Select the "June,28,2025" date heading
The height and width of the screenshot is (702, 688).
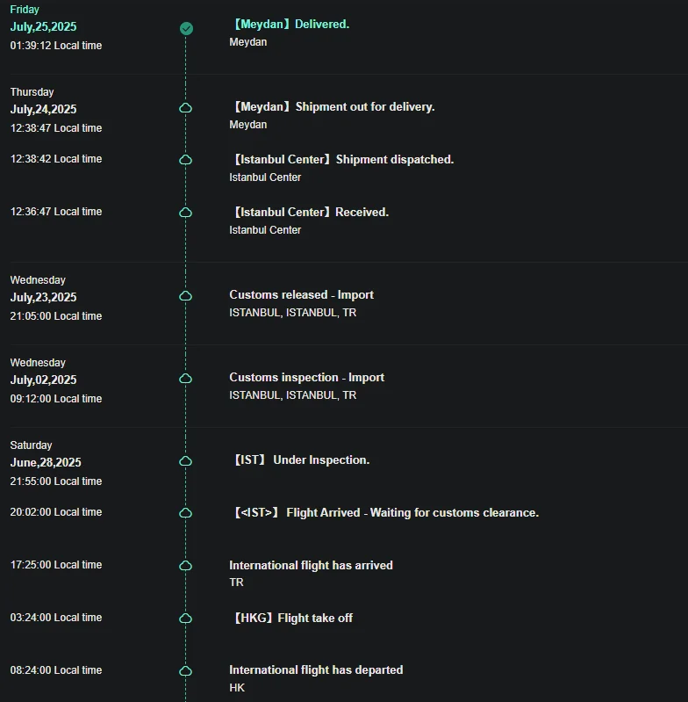pyautogui.click(x=46, y=463)
